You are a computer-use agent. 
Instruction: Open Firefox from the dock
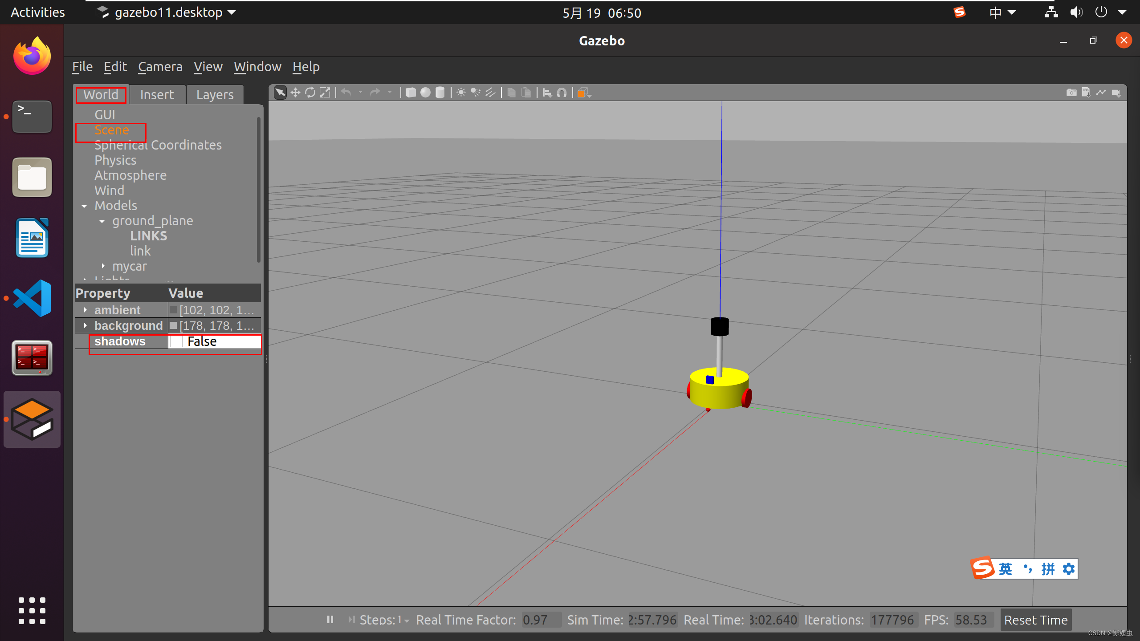click(32, 56)
